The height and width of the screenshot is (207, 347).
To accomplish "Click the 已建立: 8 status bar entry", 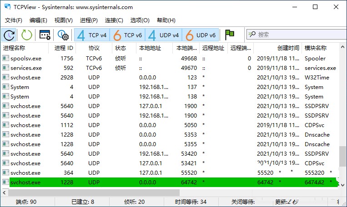I will 83,202.
